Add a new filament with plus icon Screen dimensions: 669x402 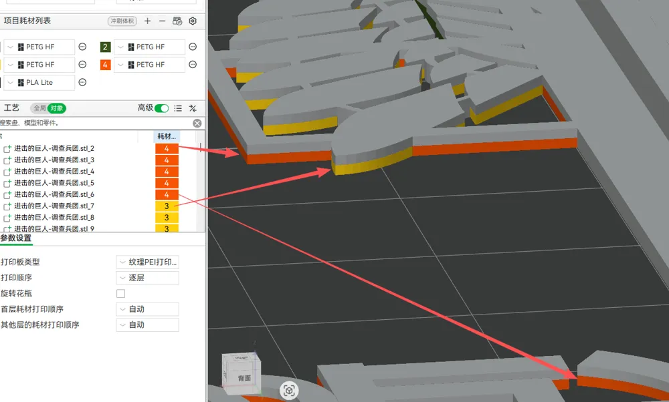pyautogui.click(x=148, y=21)
